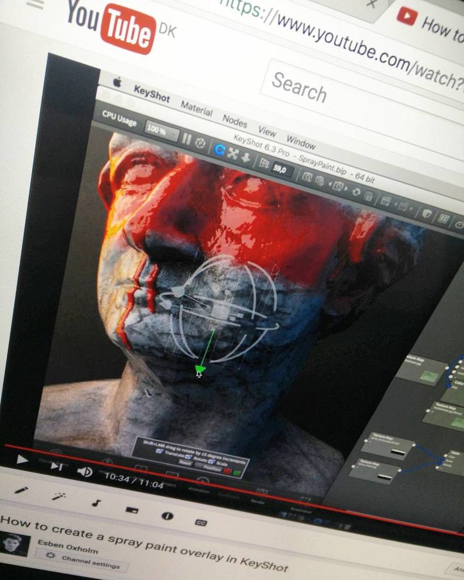This screenshot has width=464, height=580.
Task: Click the downward arrow toolbar icon
Action: (x=246, y=158)
